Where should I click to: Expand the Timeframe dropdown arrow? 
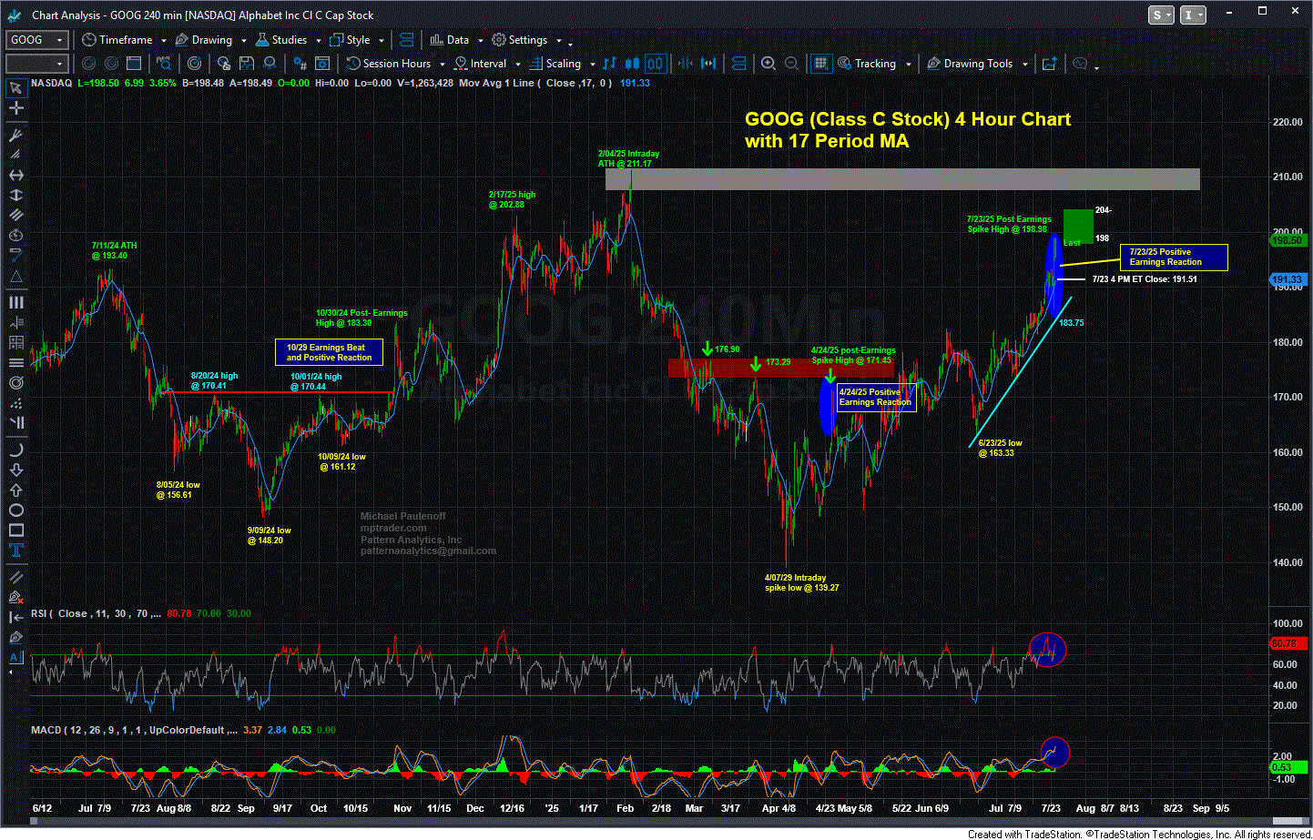point(164,41)
